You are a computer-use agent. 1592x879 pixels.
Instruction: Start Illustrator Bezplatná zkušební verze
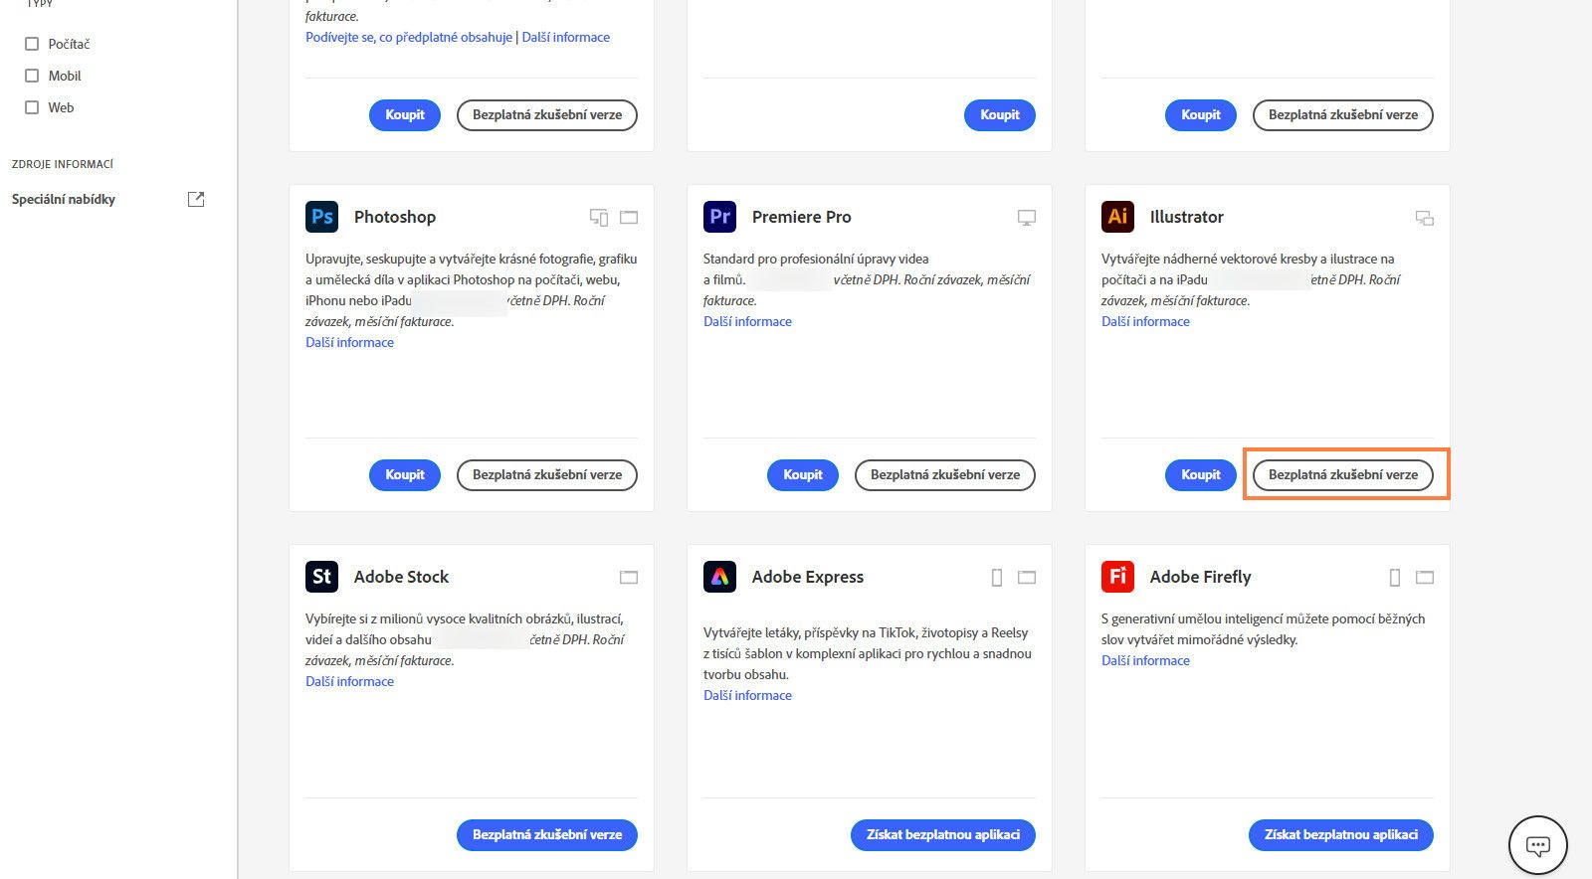pos(1342,475)
